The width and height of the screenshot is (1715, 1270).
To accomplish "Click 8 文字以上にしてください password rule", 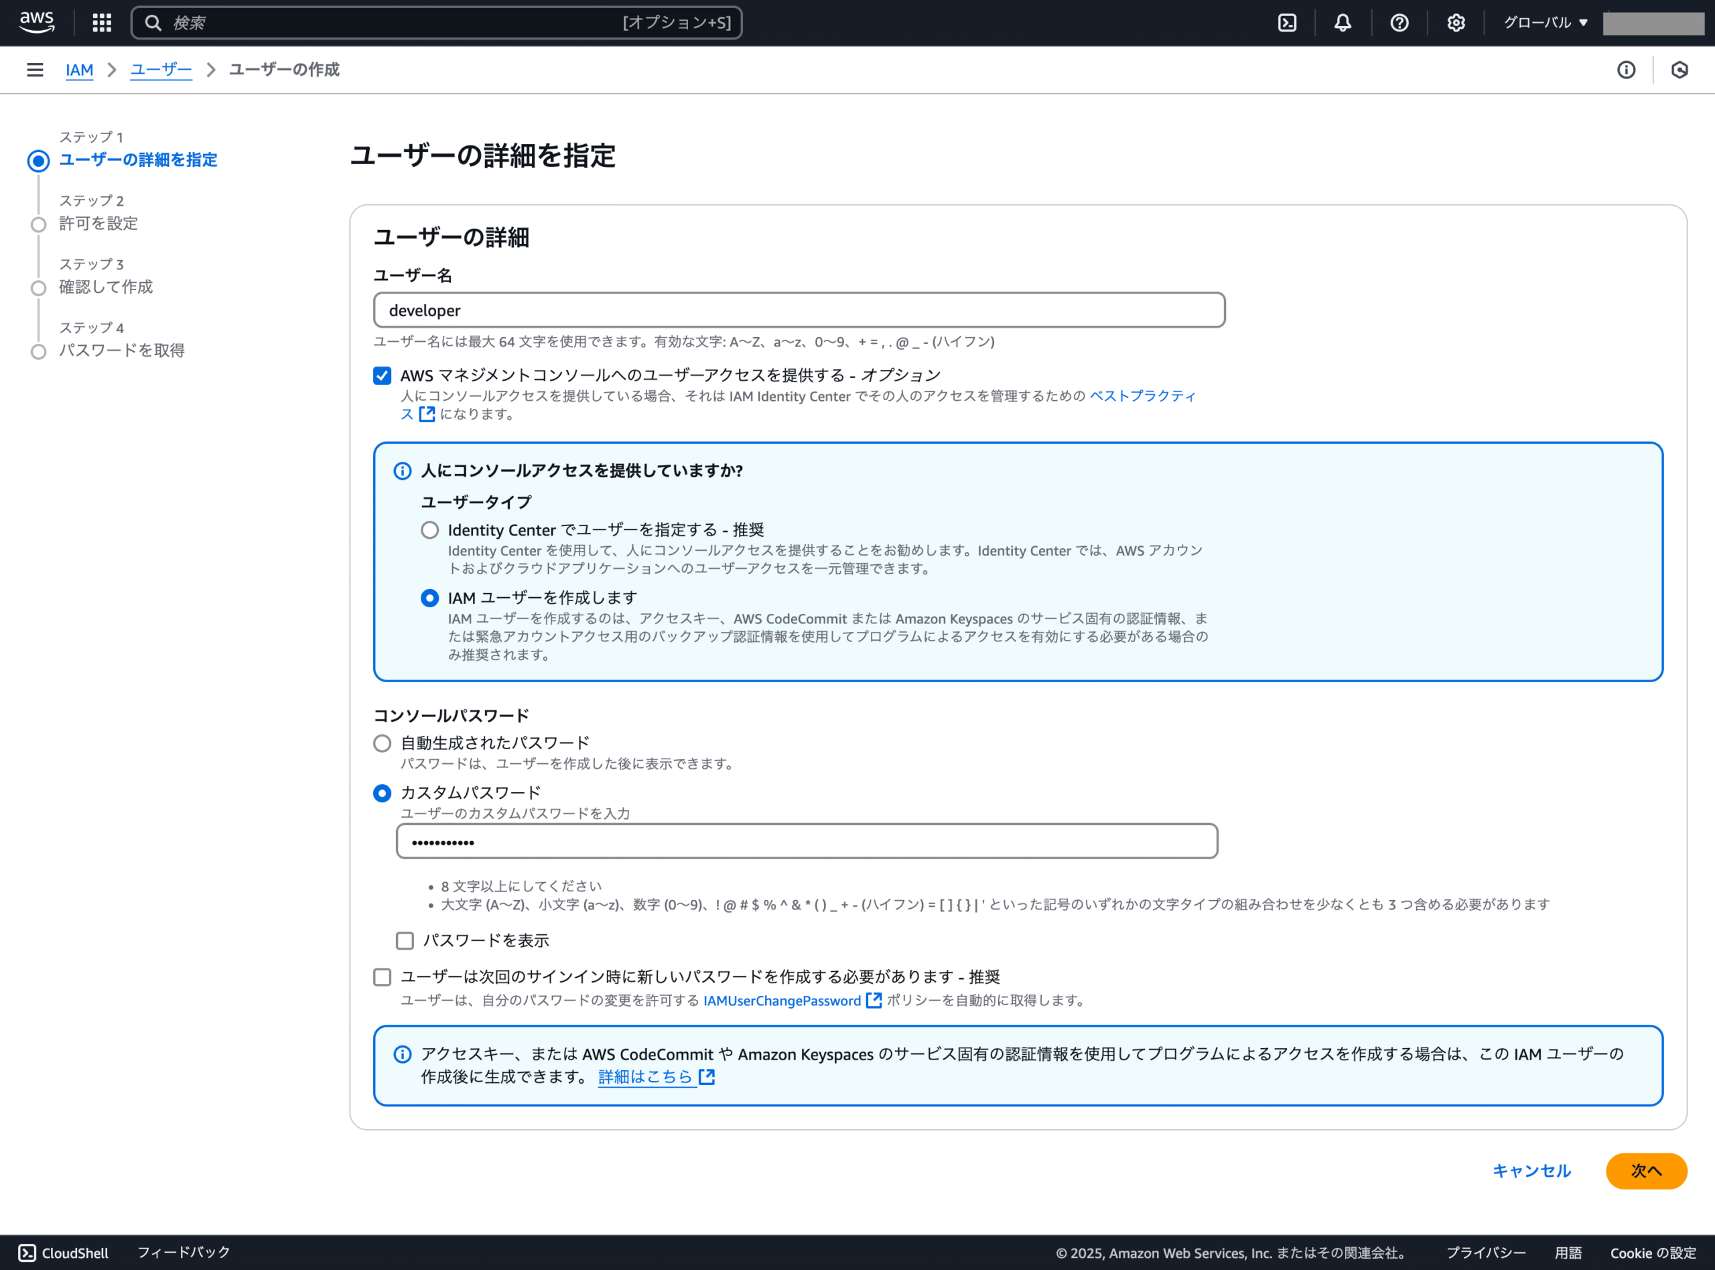I will coord(521,885).
